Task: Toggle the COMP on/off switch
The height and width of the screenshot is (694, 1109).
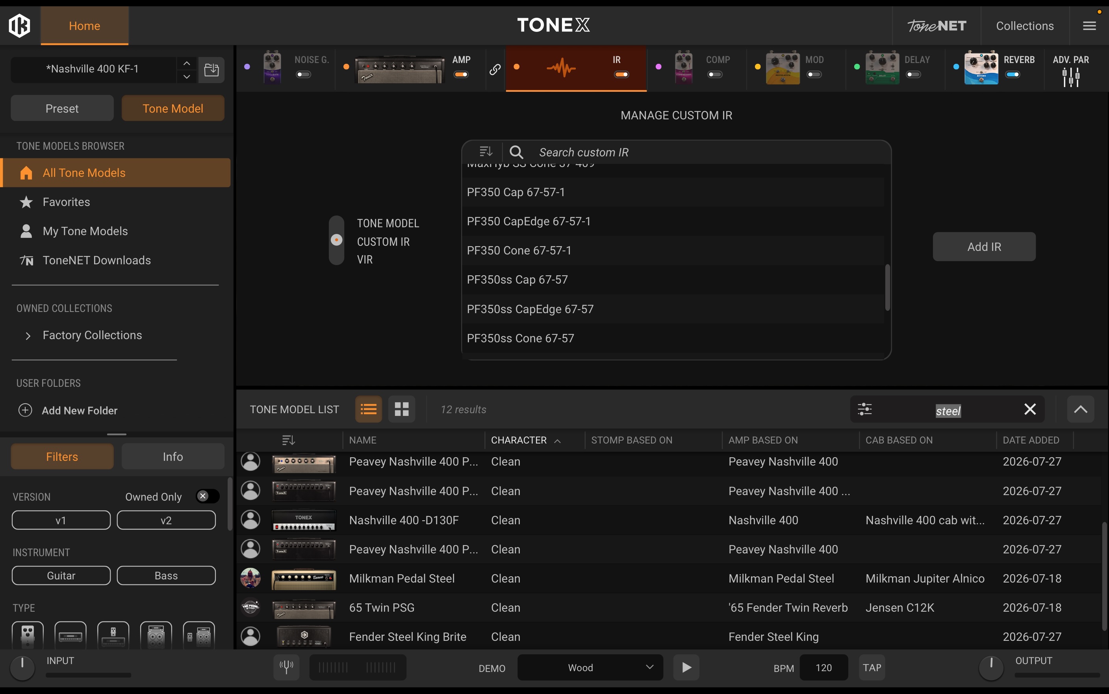Action: pyautogui.click(x=715, y=74)
